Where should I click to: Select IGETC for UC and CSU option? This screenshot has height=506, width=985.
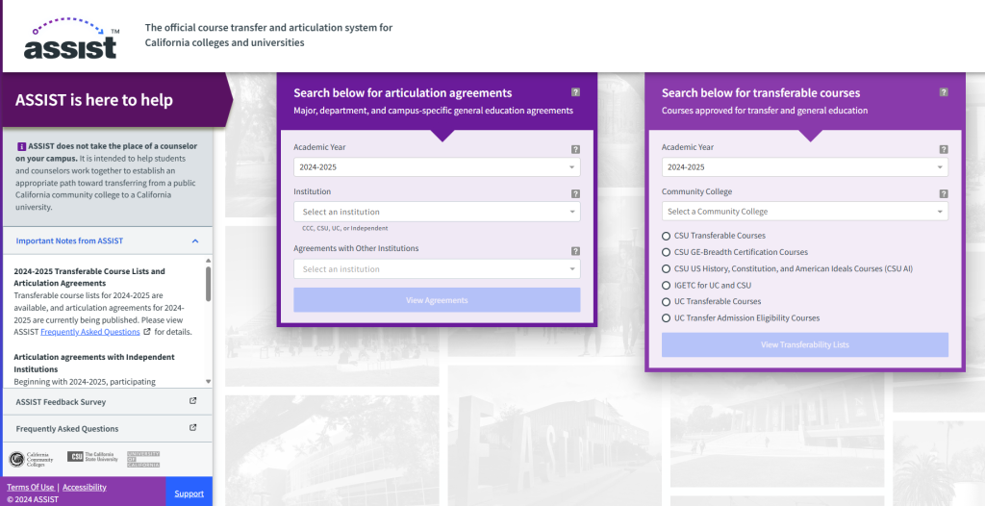click(x=667, y=286)
